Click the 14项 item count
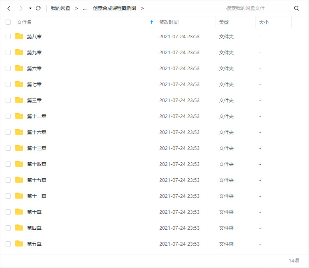 294,261
